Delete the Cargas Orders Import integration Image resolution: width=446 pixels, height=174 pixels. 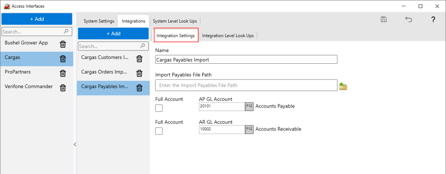tap(139, 73)
